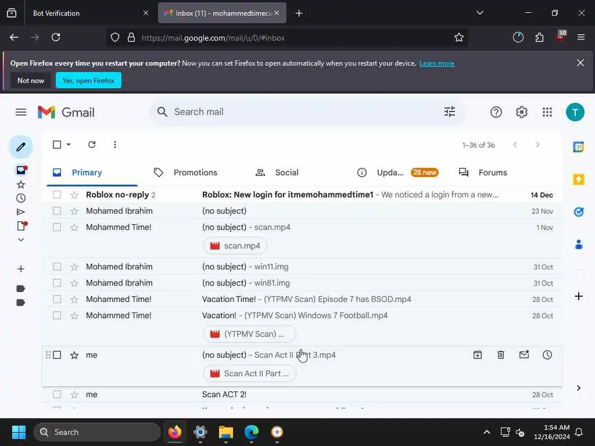Get add-ons with side panel plus
This screenshot has width=595, height=446.
579,296
